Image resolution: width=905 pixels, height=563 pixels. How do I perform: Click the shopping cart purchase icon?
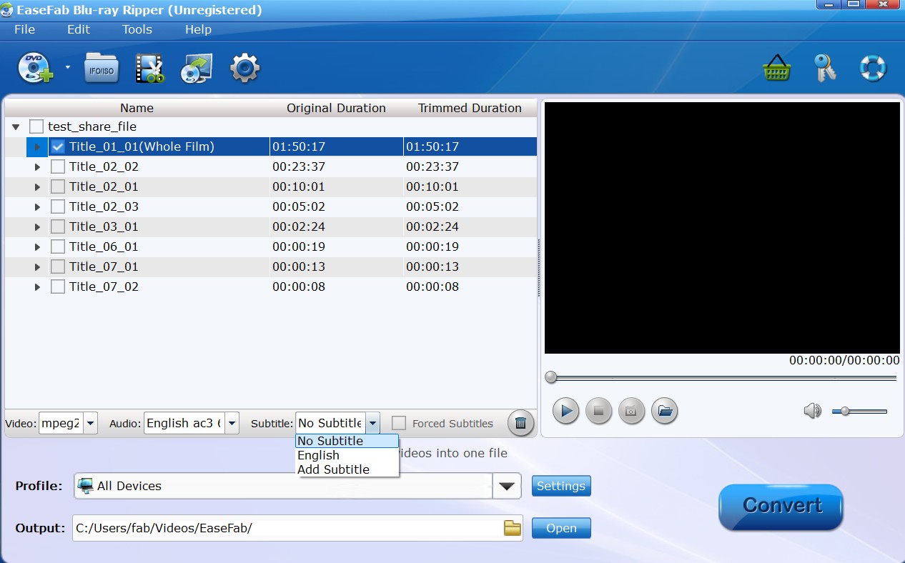click(777, 66)
